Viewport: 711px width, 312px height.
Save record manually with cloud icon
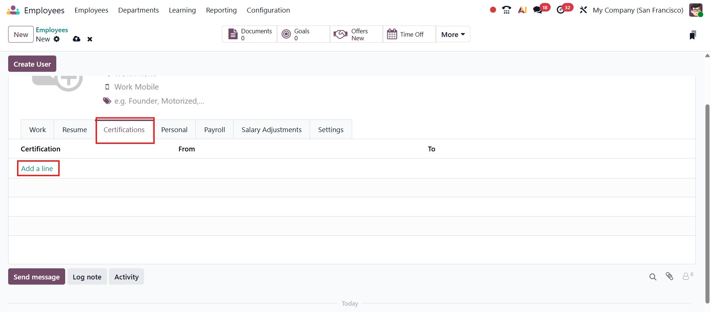click(x=77, y=39)
